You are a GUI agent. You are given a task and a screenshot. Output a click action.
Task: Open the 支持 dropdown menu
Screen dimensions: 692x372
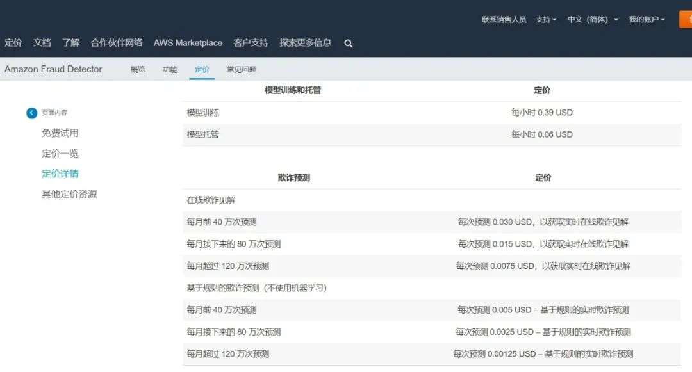[x=546, y=19]
